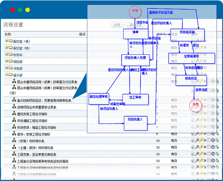223x181 pixels.
Task: Select 市政道路工程经济指标 workflow
Action: point(32,121)
